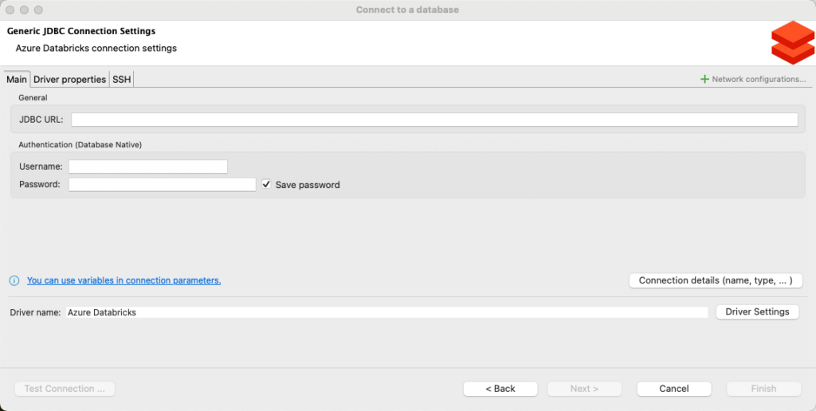
Task: Close the Connect to a database window
Action: [10, 10]
